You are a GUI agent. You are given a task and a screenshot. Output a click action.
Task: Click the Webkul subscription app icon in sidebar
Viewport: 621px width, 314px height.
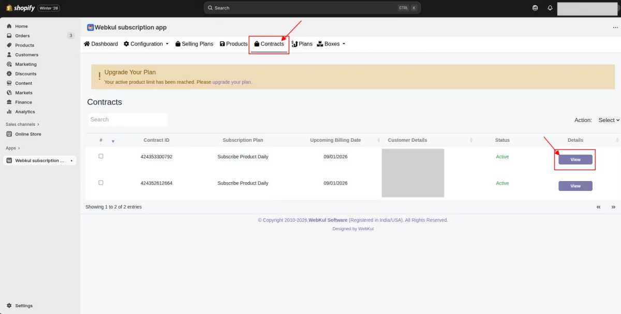point(9,161)
